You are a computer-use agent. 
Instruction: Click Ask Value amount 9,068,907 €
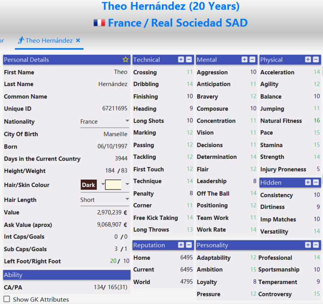tap(112, 225)
